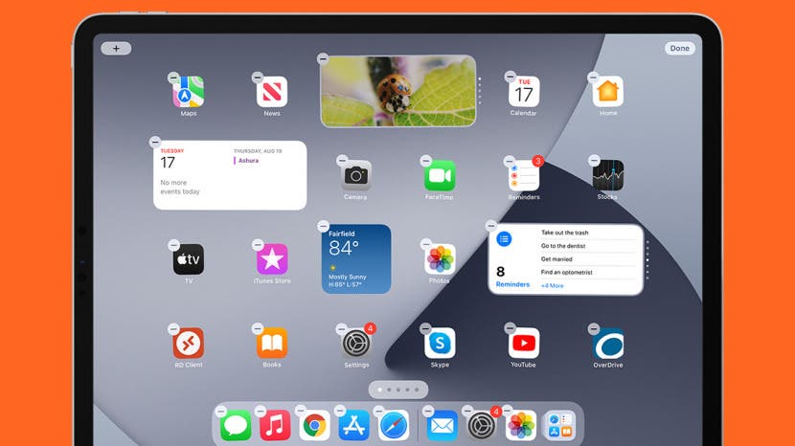Select the ladybug photo widget
Screen dimensions: 795x446
pyautogui.click(x=398, y=91)
